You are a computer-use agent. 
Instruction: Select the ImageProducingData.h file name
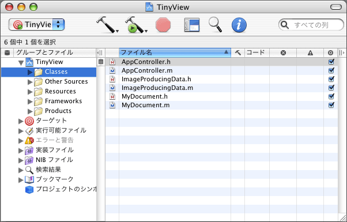click(x=156, y=79)
